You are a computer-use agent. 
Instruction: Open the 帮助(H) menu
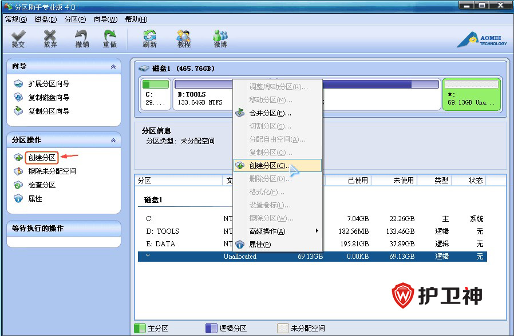tap(136, 19)
